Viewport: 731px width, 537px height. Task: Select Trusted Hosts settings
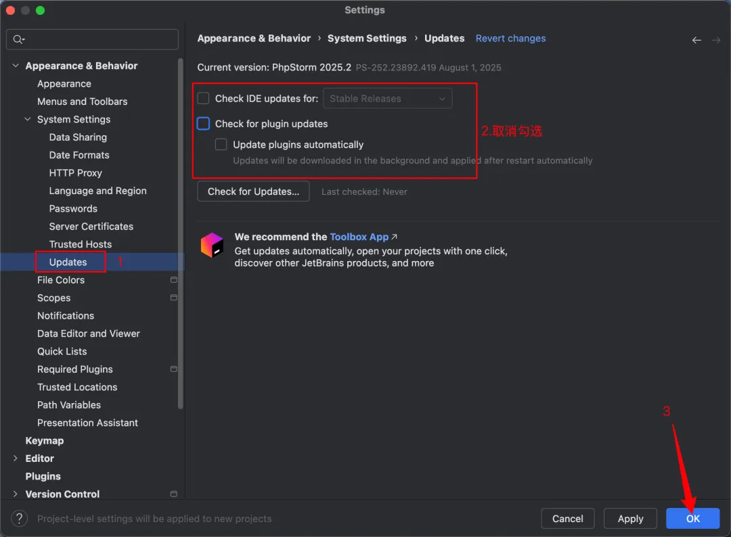click(x=81, y=245)
